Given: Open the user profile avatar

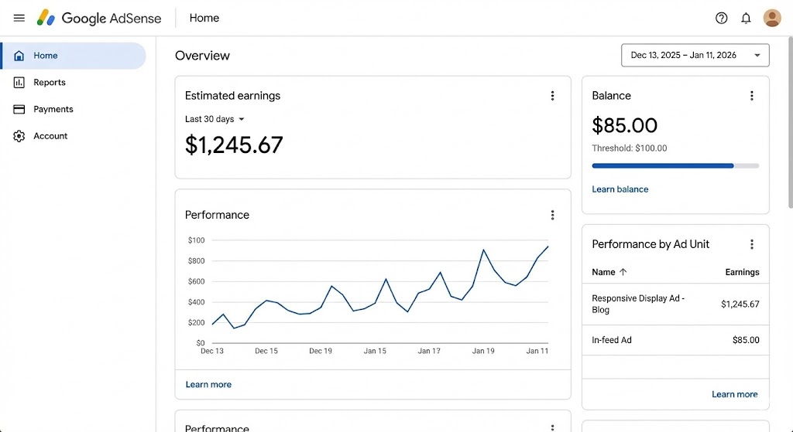Looking at the screenshot, I should tap(771, 18).
